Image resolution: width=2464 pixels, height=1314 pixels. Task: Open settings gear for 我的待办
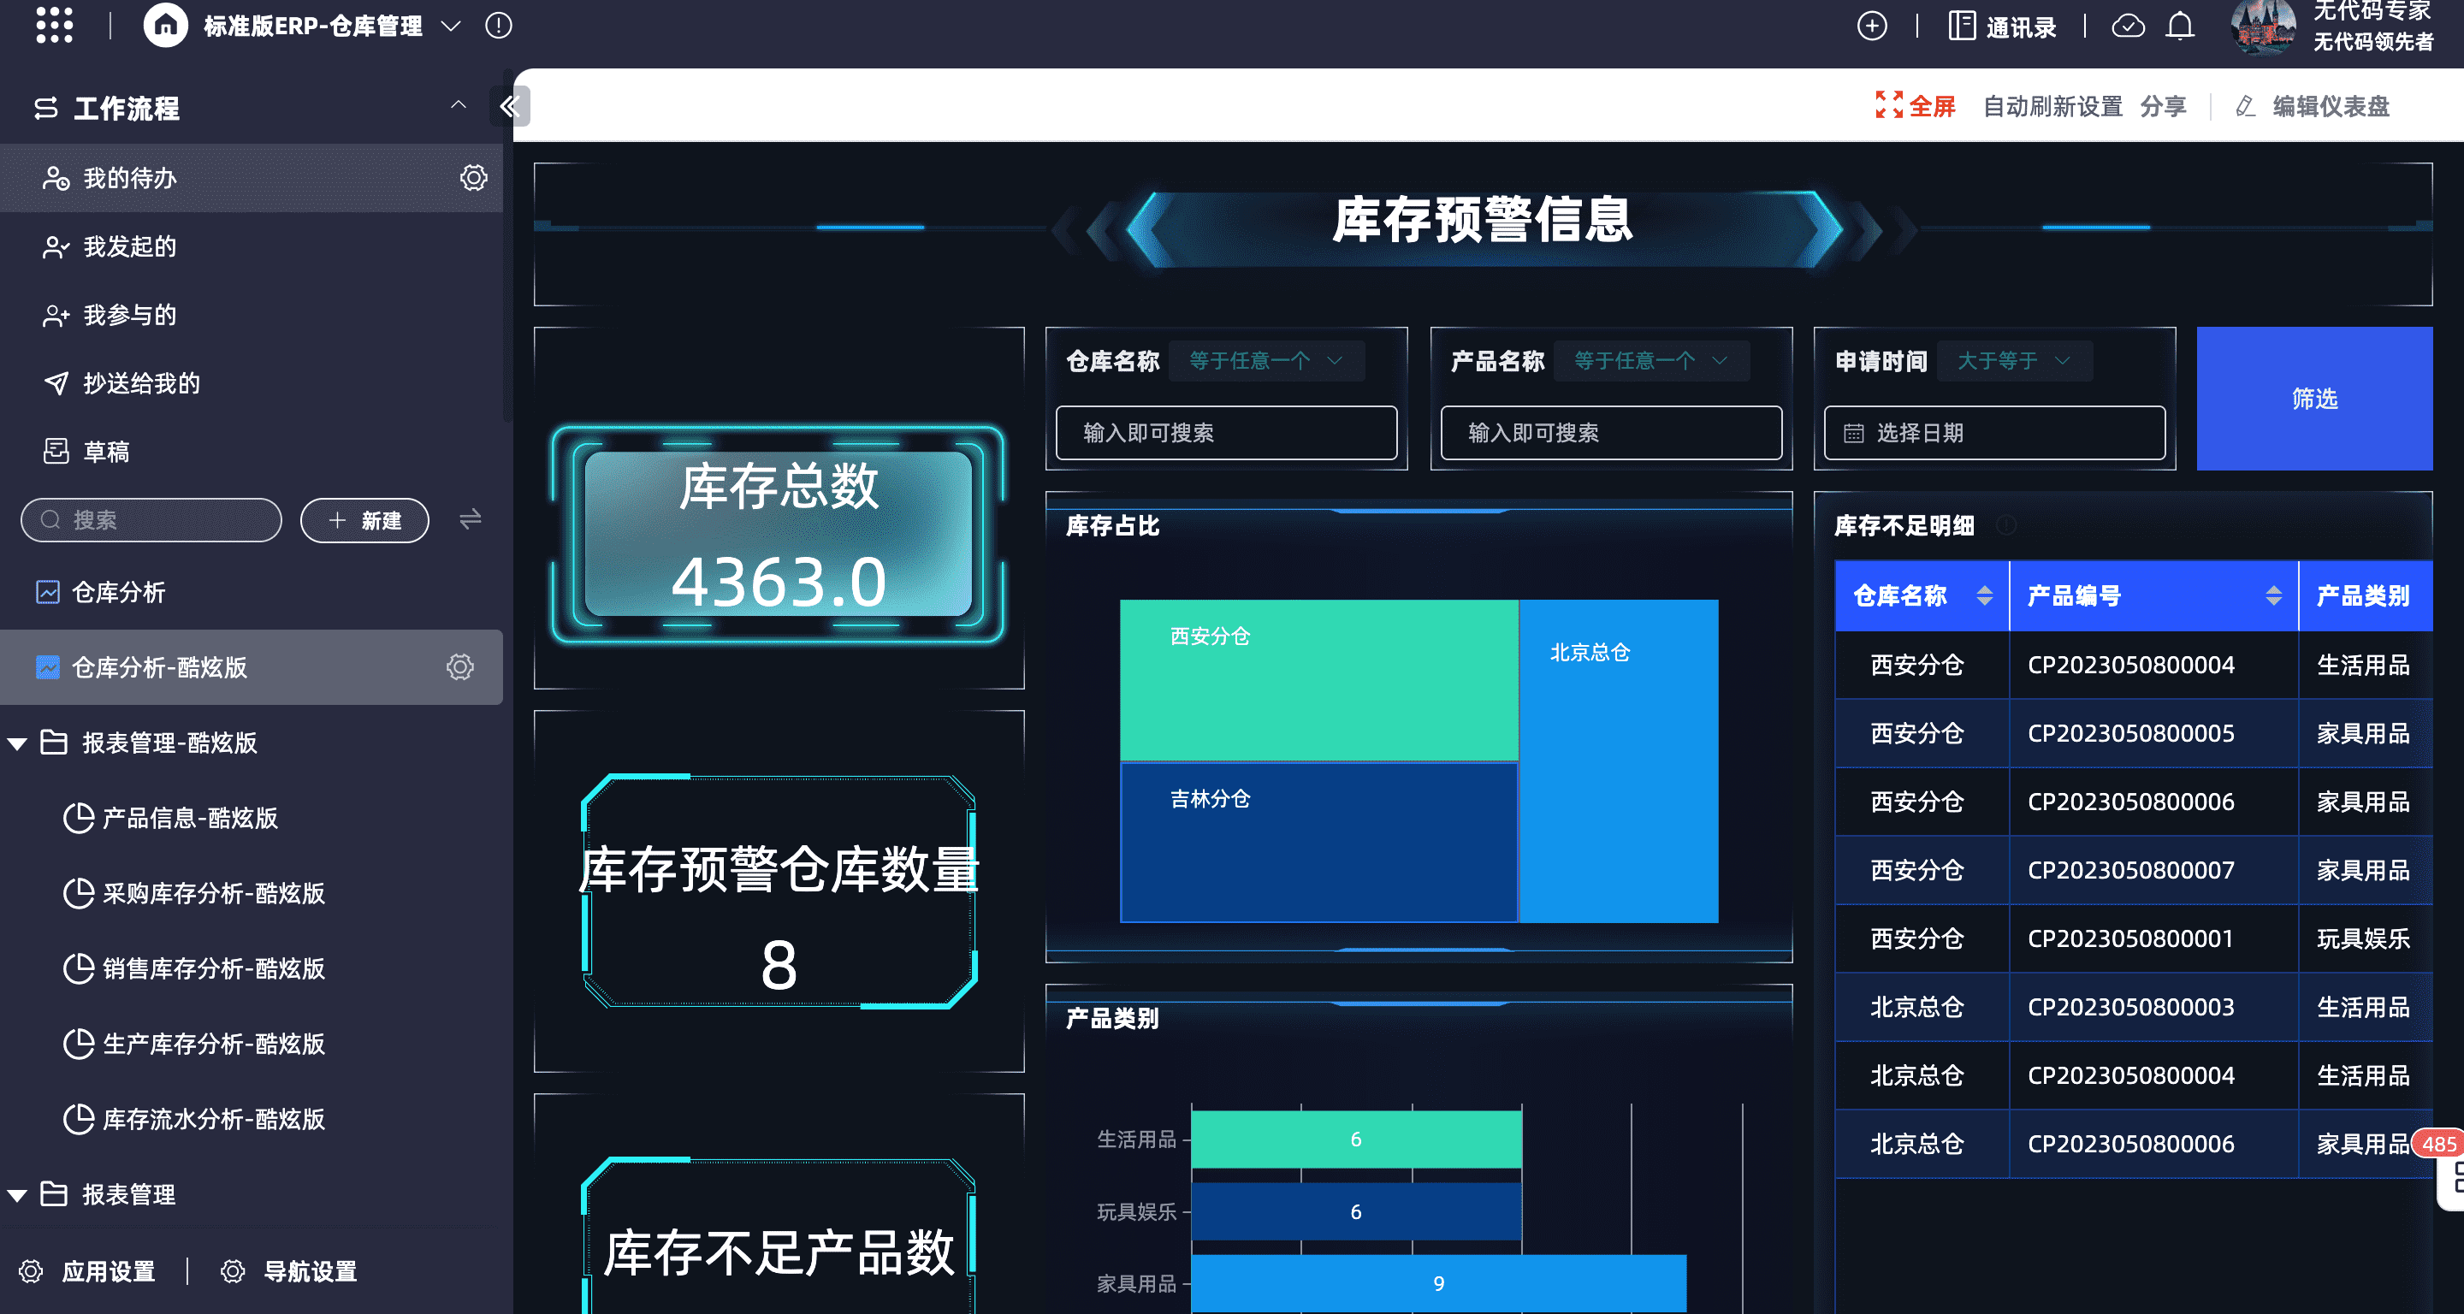[473, 178]
